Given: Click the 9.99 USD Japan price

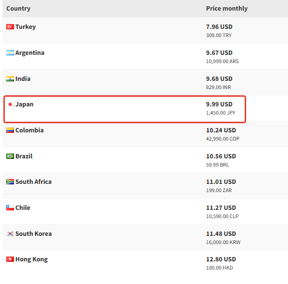Looking at the screenshot, I should coord(219,104).
